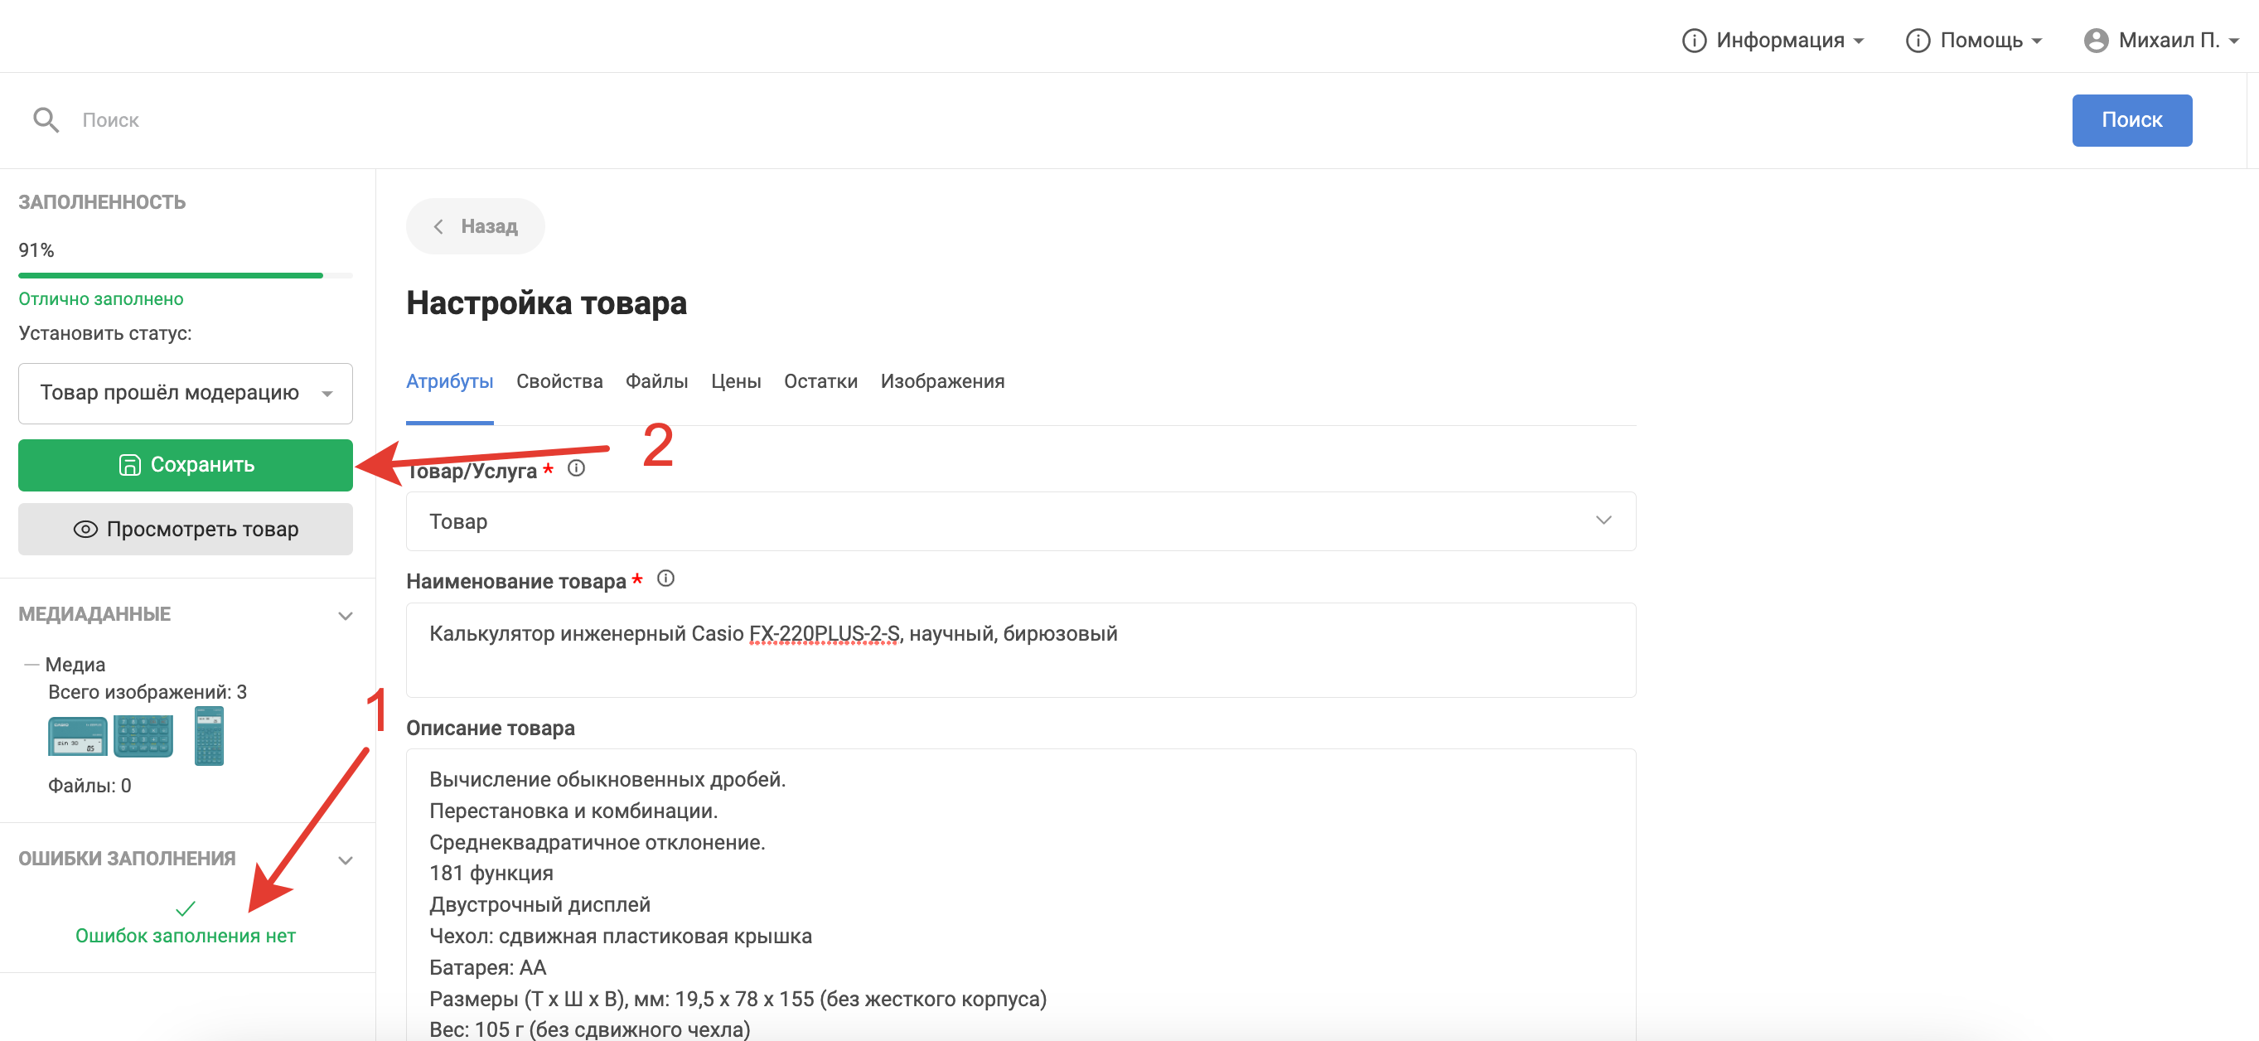The height and width of the screenshot is (1041, 2259).
Task: Click the blue Поиск button
Action: tap(2131, 120)
